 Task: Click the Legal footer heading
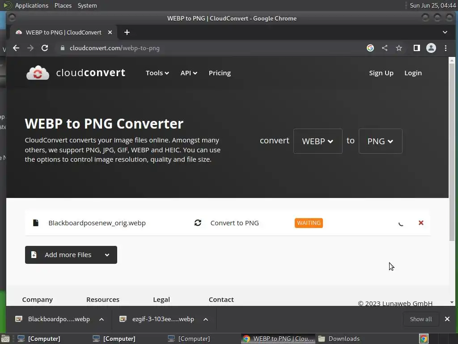tap(161, 300)
